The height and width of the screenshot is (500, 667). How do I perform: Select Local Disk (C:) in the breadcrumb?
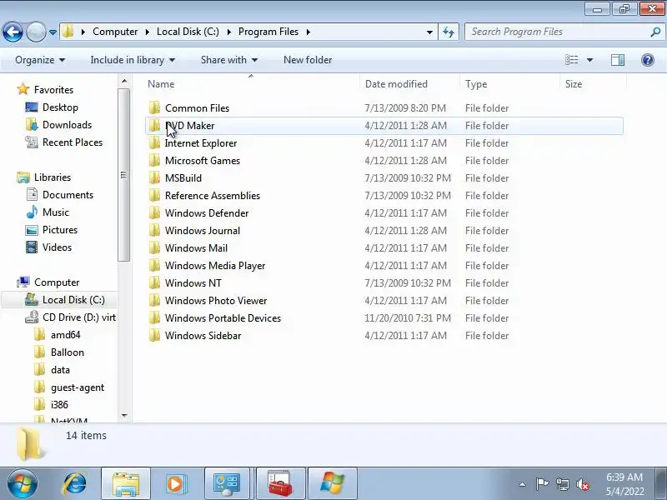click(188, 32)
